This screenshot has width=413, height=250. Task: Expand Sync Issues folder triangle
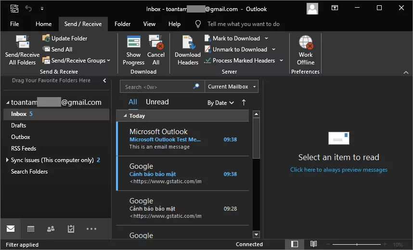7,160
